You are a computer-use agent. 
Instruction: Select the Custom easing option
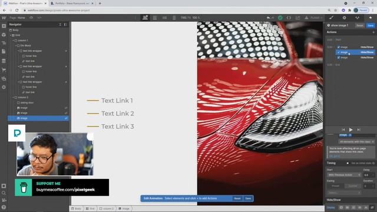click(x=352, y=186)
